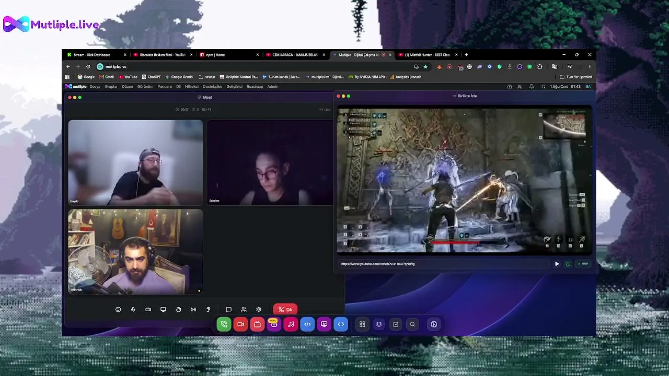Open the green phone call app in dock
The width and height of the screenshot is (669, 376).
click(x=224, y=324)
